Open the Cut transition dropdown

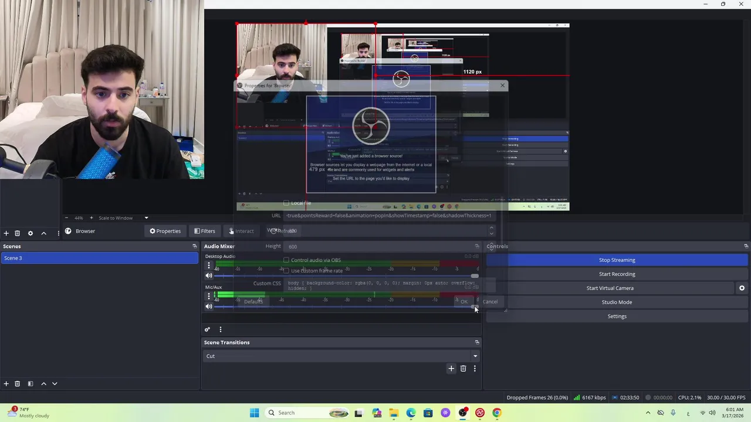[x=341, y=356]
